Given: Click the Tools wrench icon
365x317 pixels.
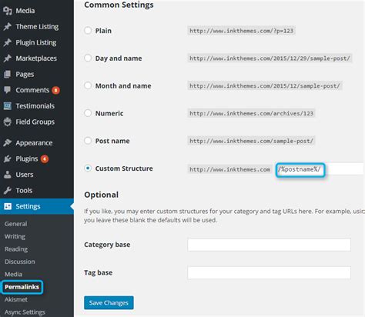Looking at the screenshot, I should (8, 191).
